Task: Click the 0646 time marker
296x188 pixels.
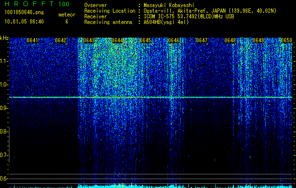Action: (x=174, y=40)
